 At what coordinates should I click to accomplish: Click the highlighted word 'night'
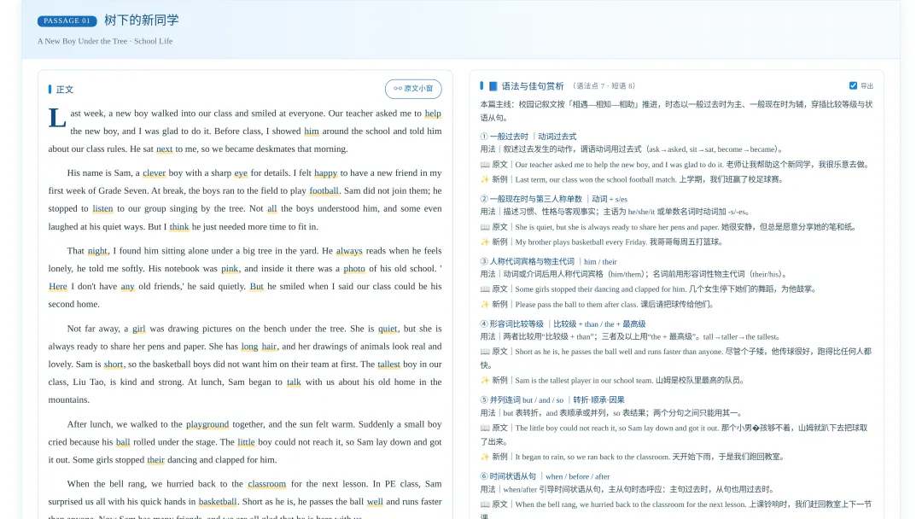(x=97, y=251)
